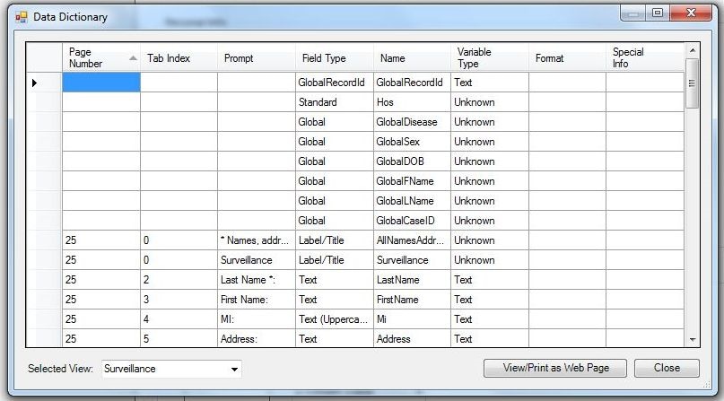Sort by Tab Index column header

(178, 58)
